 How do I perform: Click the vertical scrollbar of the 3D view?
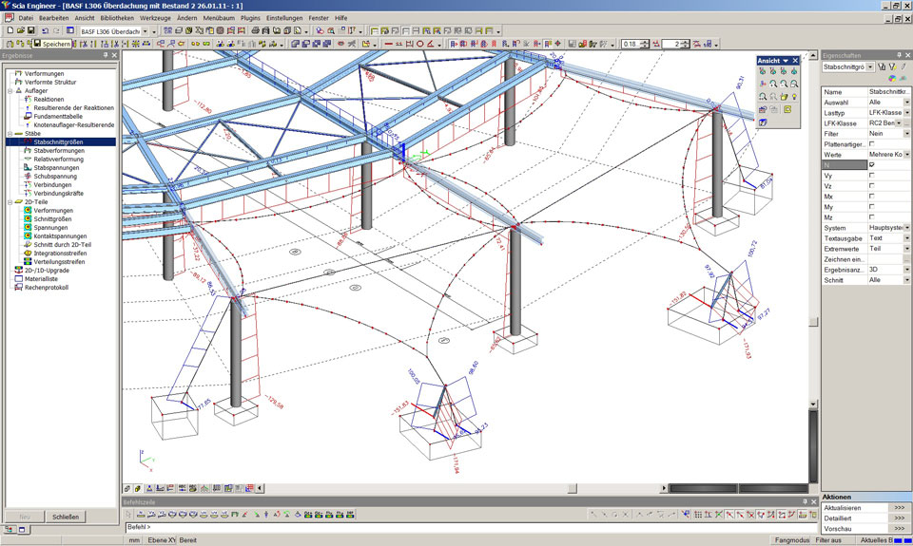point(812,285)
